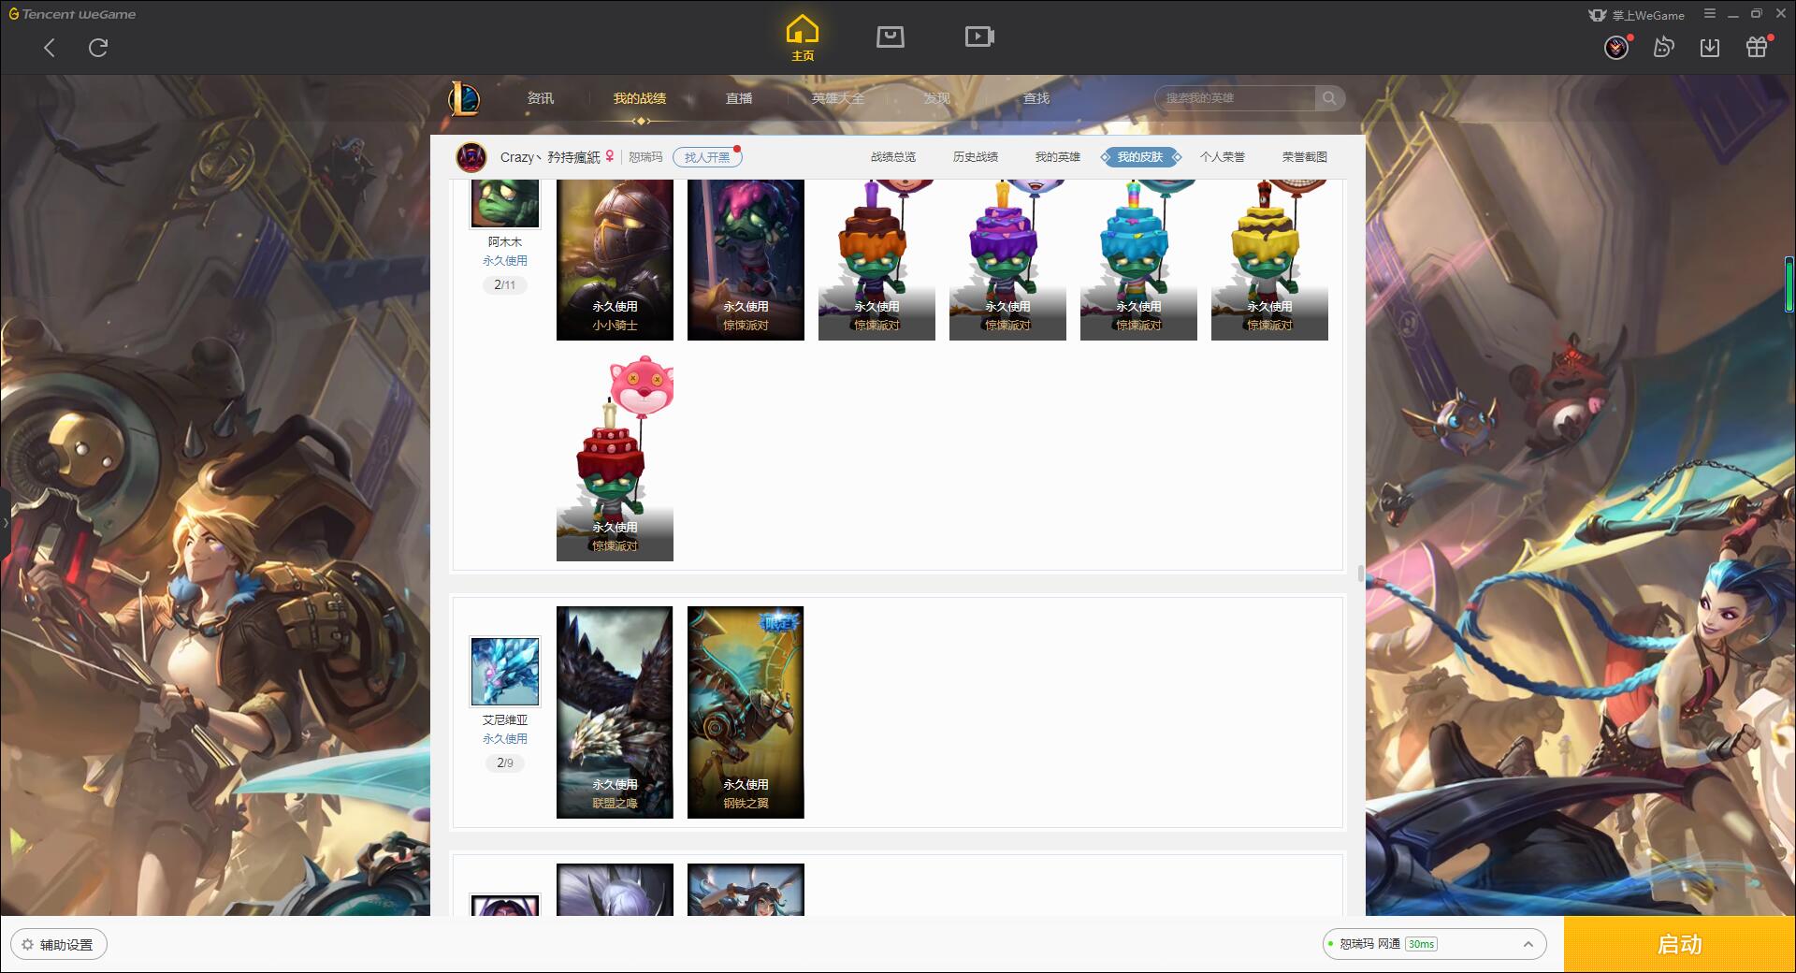Open the 钢铁之翼 skin thumbnail
Image resolution: width=1796 pixels, height=973 pixels.
[x=746, y=712]
